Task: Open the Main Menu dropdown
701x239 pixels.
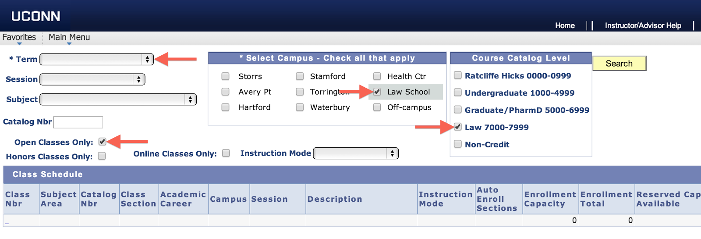Action: (69, 37)
